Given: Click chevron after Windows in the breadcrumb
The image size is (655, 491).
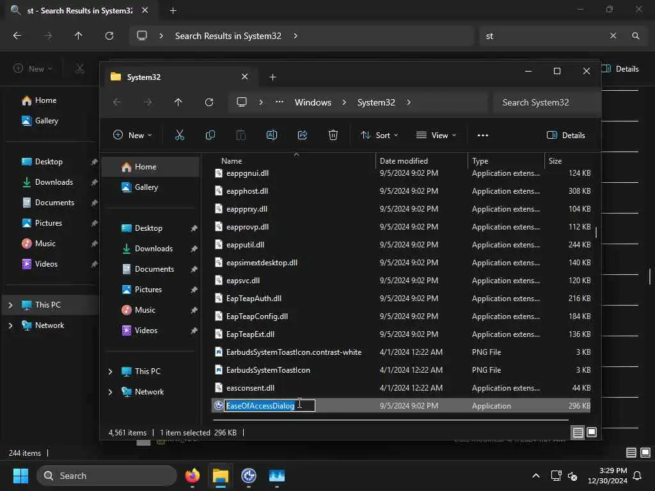Looking at the screenshot, I should tap(344, 102).
